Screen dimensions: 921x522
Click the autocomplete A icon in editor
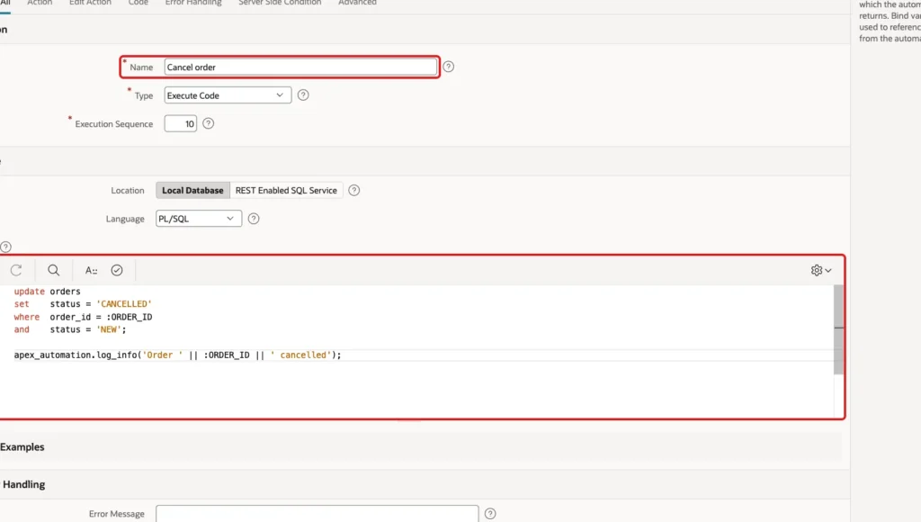91,270
